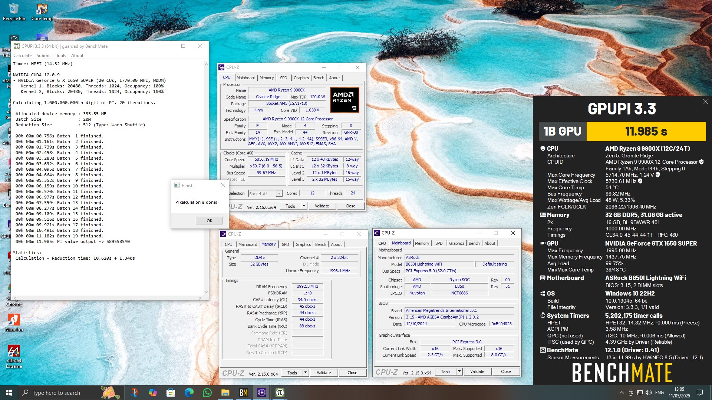This screenshot has height=400, width=712.
Task: Click the ENG language indicator
Action: 659,393
